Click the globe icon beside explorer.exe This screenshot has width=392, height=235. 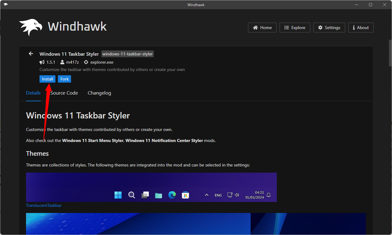pos(86,62)
